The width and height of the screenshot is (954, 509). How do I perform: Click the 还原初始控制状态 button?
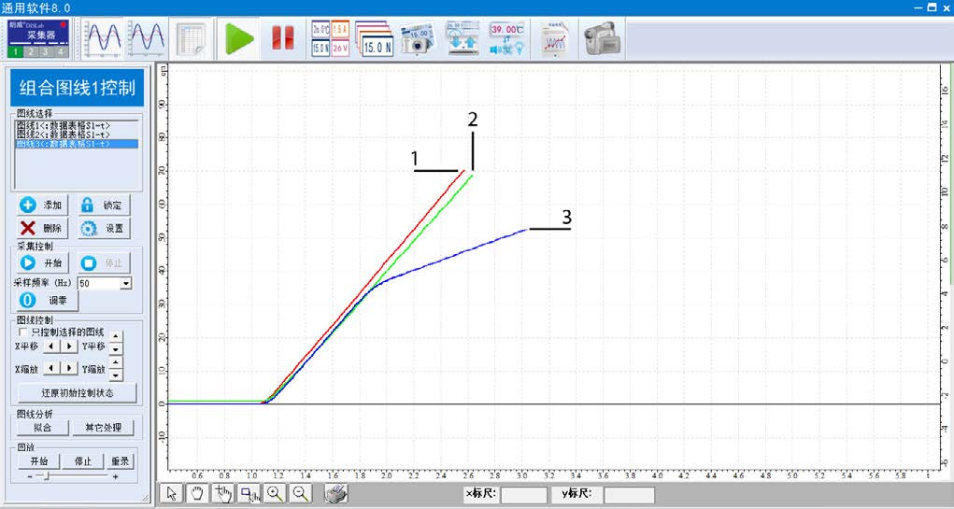pyautogui.click(x=77, y=392)
